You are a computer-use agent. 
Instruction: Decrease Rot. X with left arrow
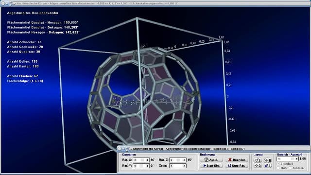point(135,160)
